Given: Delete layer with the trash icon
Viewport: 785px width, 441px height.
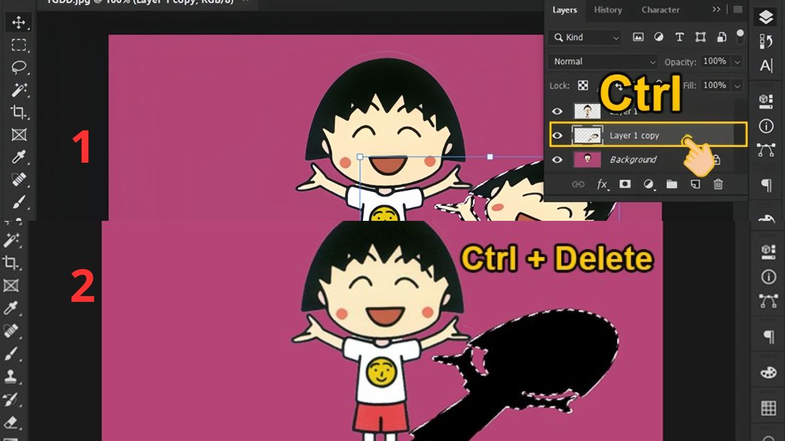Looking at the screenshot, I should coord(718,184).
